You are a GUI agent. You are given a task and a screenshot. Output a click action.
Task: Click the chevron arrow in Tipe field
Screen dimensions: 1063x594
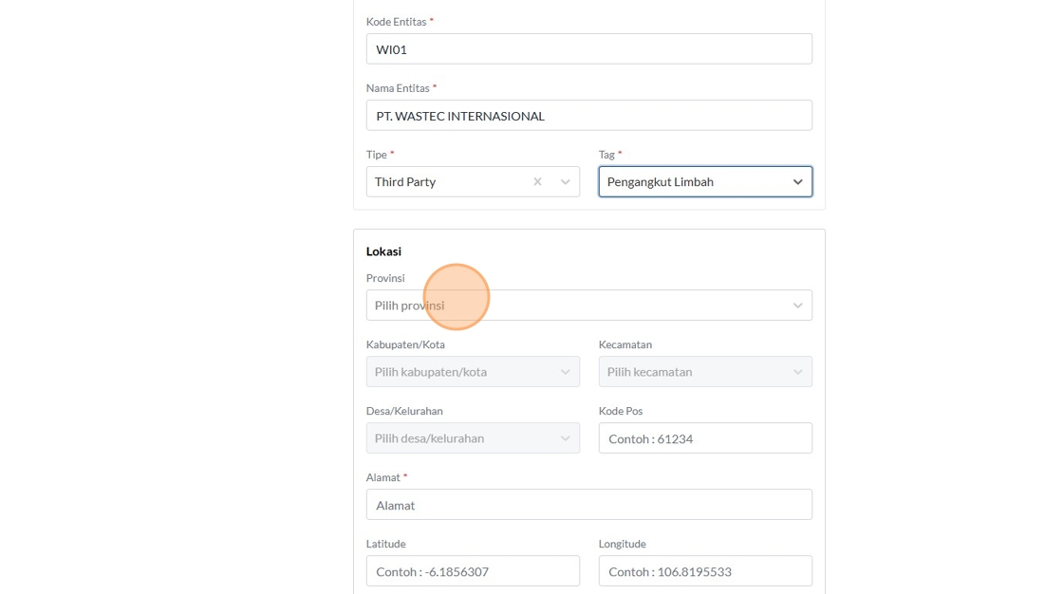coord(566,182)
